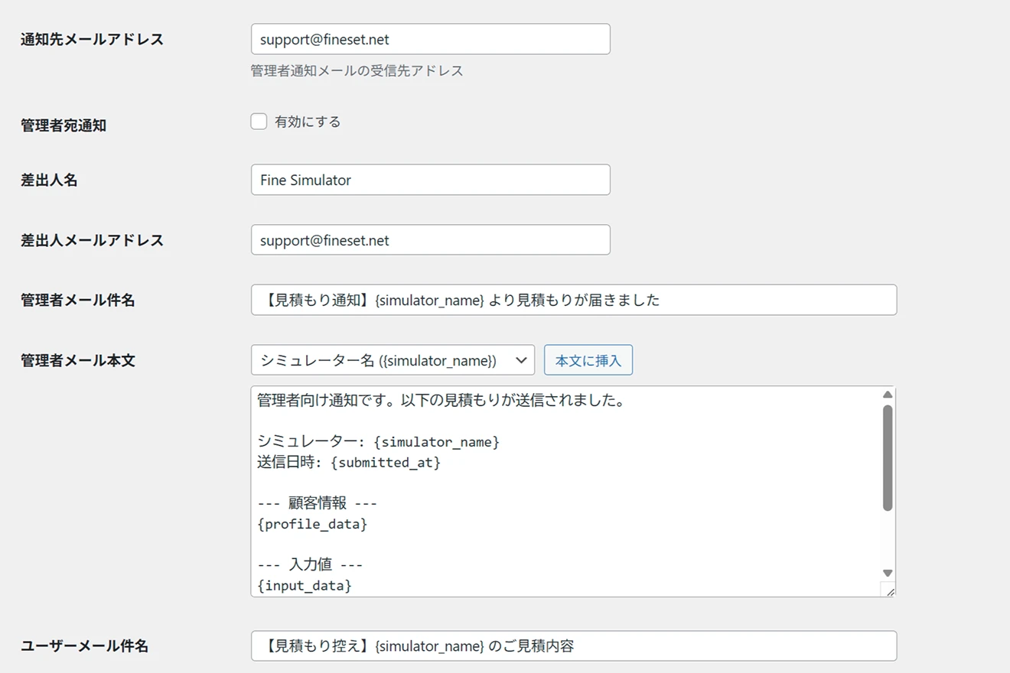
Task: Click the body textarea scroll-up arrow
Action: [x=888, y=395]
